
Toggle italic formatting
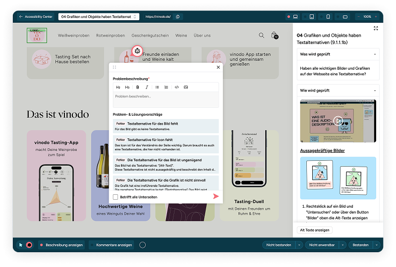(x=147, y=87)
